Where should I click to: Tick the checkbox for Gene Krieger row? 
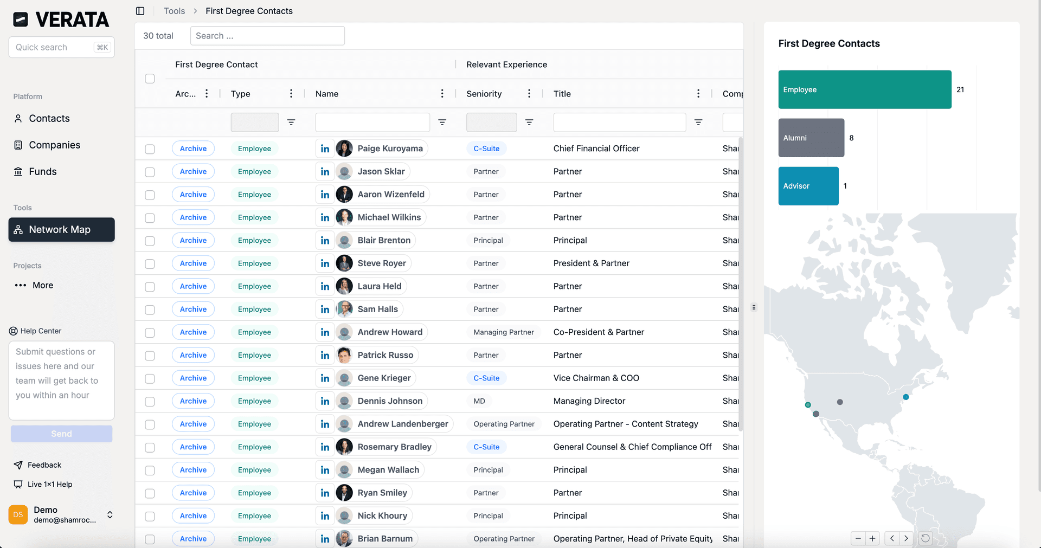(x=150, y=378)
